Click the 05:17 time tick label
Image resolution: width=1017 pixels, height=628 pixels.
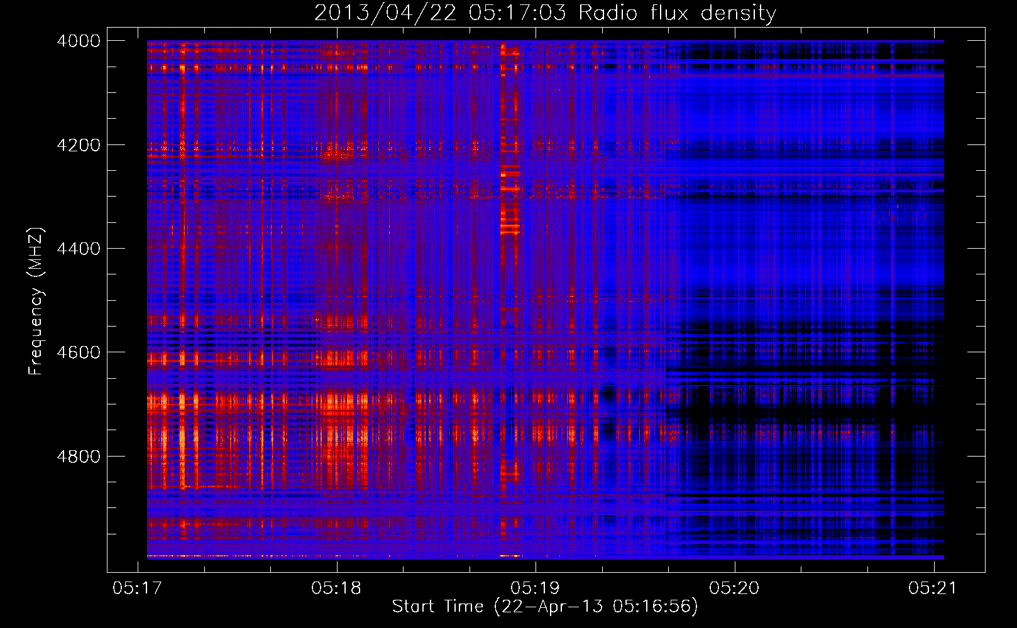click(x=137, y=588)
